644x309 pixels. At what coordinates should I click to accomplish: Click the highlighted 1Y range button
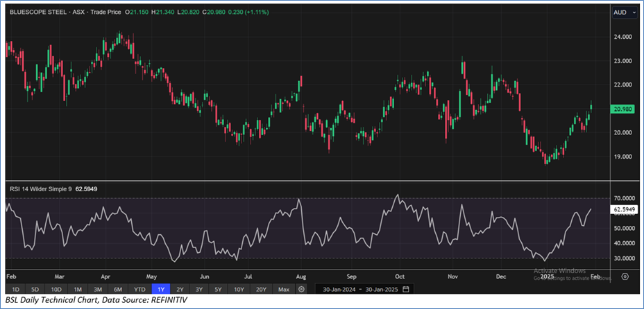(x=161, y=289)
